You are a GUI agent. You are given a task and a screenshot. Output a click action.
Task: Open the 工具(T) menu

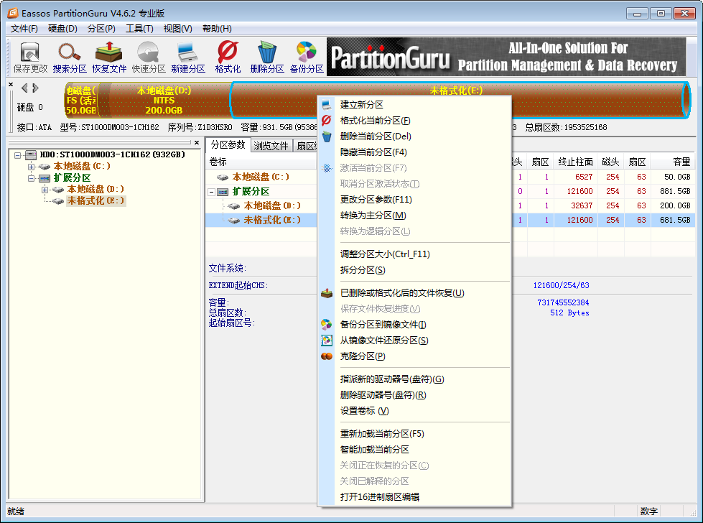point(139,29)
